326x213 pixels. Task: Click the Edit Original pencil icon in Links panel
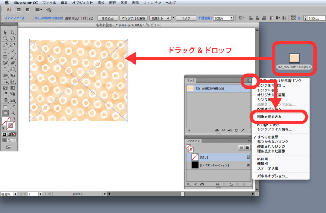(243, 130)
